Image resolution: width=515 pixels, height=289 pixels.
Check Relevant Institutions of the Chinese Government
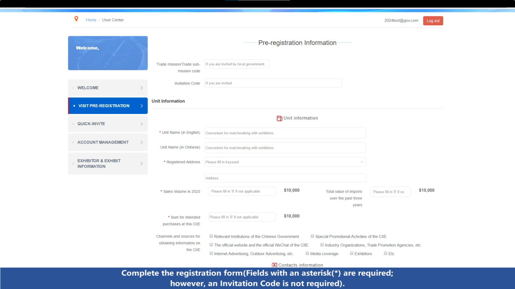click(211, 236)
